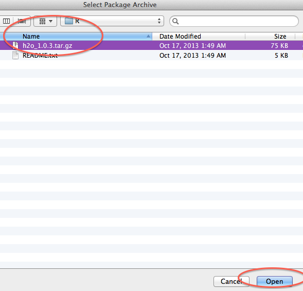
Task: Click the README.txt document icon
Action: pyautogui.click(x=15, y=55)
